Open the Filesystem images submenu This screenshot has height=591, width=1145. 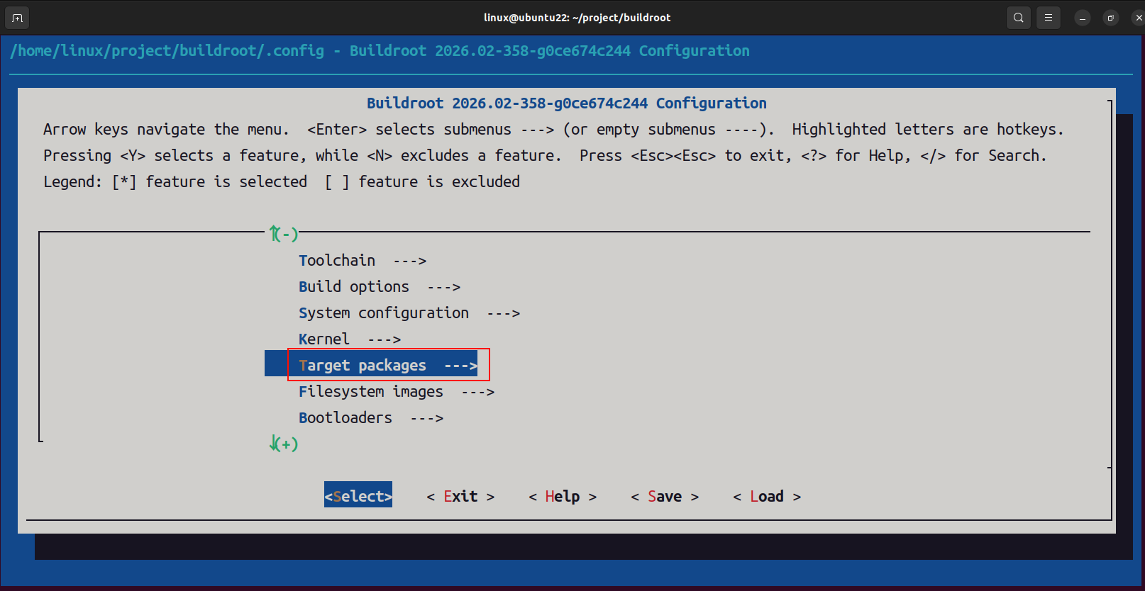point(397,392)
